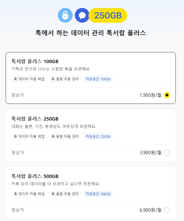Click the 톡서랍 플러스 100GB plan title
184x221 pixels.
[x=35, y=61]
